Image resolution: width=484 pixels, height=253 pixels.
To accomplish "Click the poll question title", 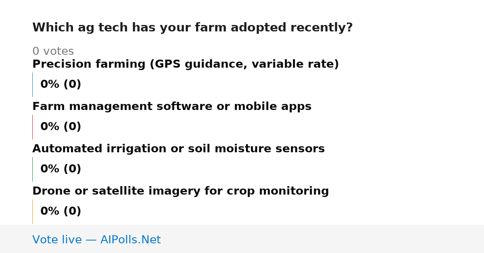I will [x=192, y=28].
